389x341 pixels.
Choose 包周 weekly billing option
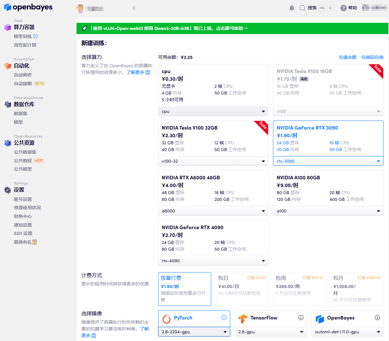click(300, 289)
